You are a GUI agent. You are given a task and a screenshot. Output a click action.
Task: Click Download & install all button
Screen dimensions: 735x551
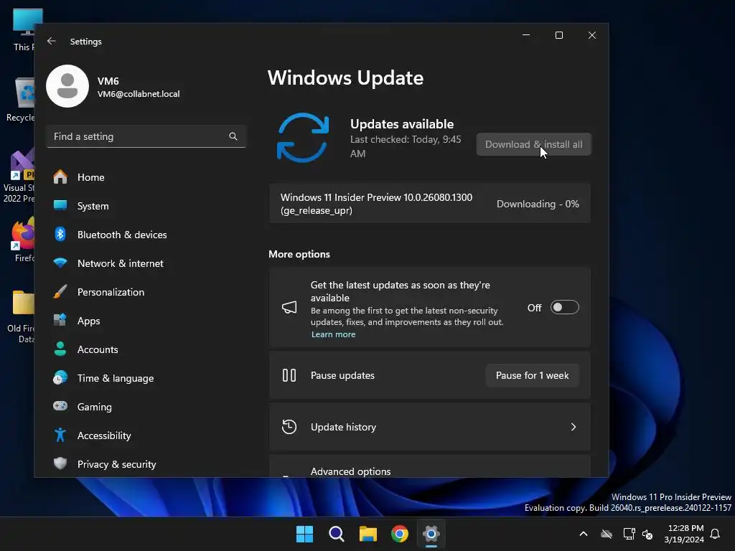point(534,144)
